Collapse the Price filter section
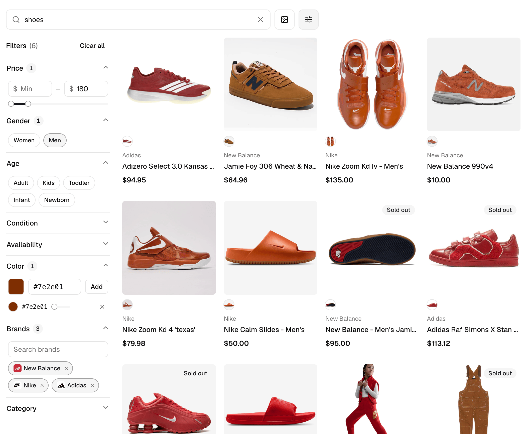Image resolution: width=530 pixels, height=434 pixels. point(106,68)
